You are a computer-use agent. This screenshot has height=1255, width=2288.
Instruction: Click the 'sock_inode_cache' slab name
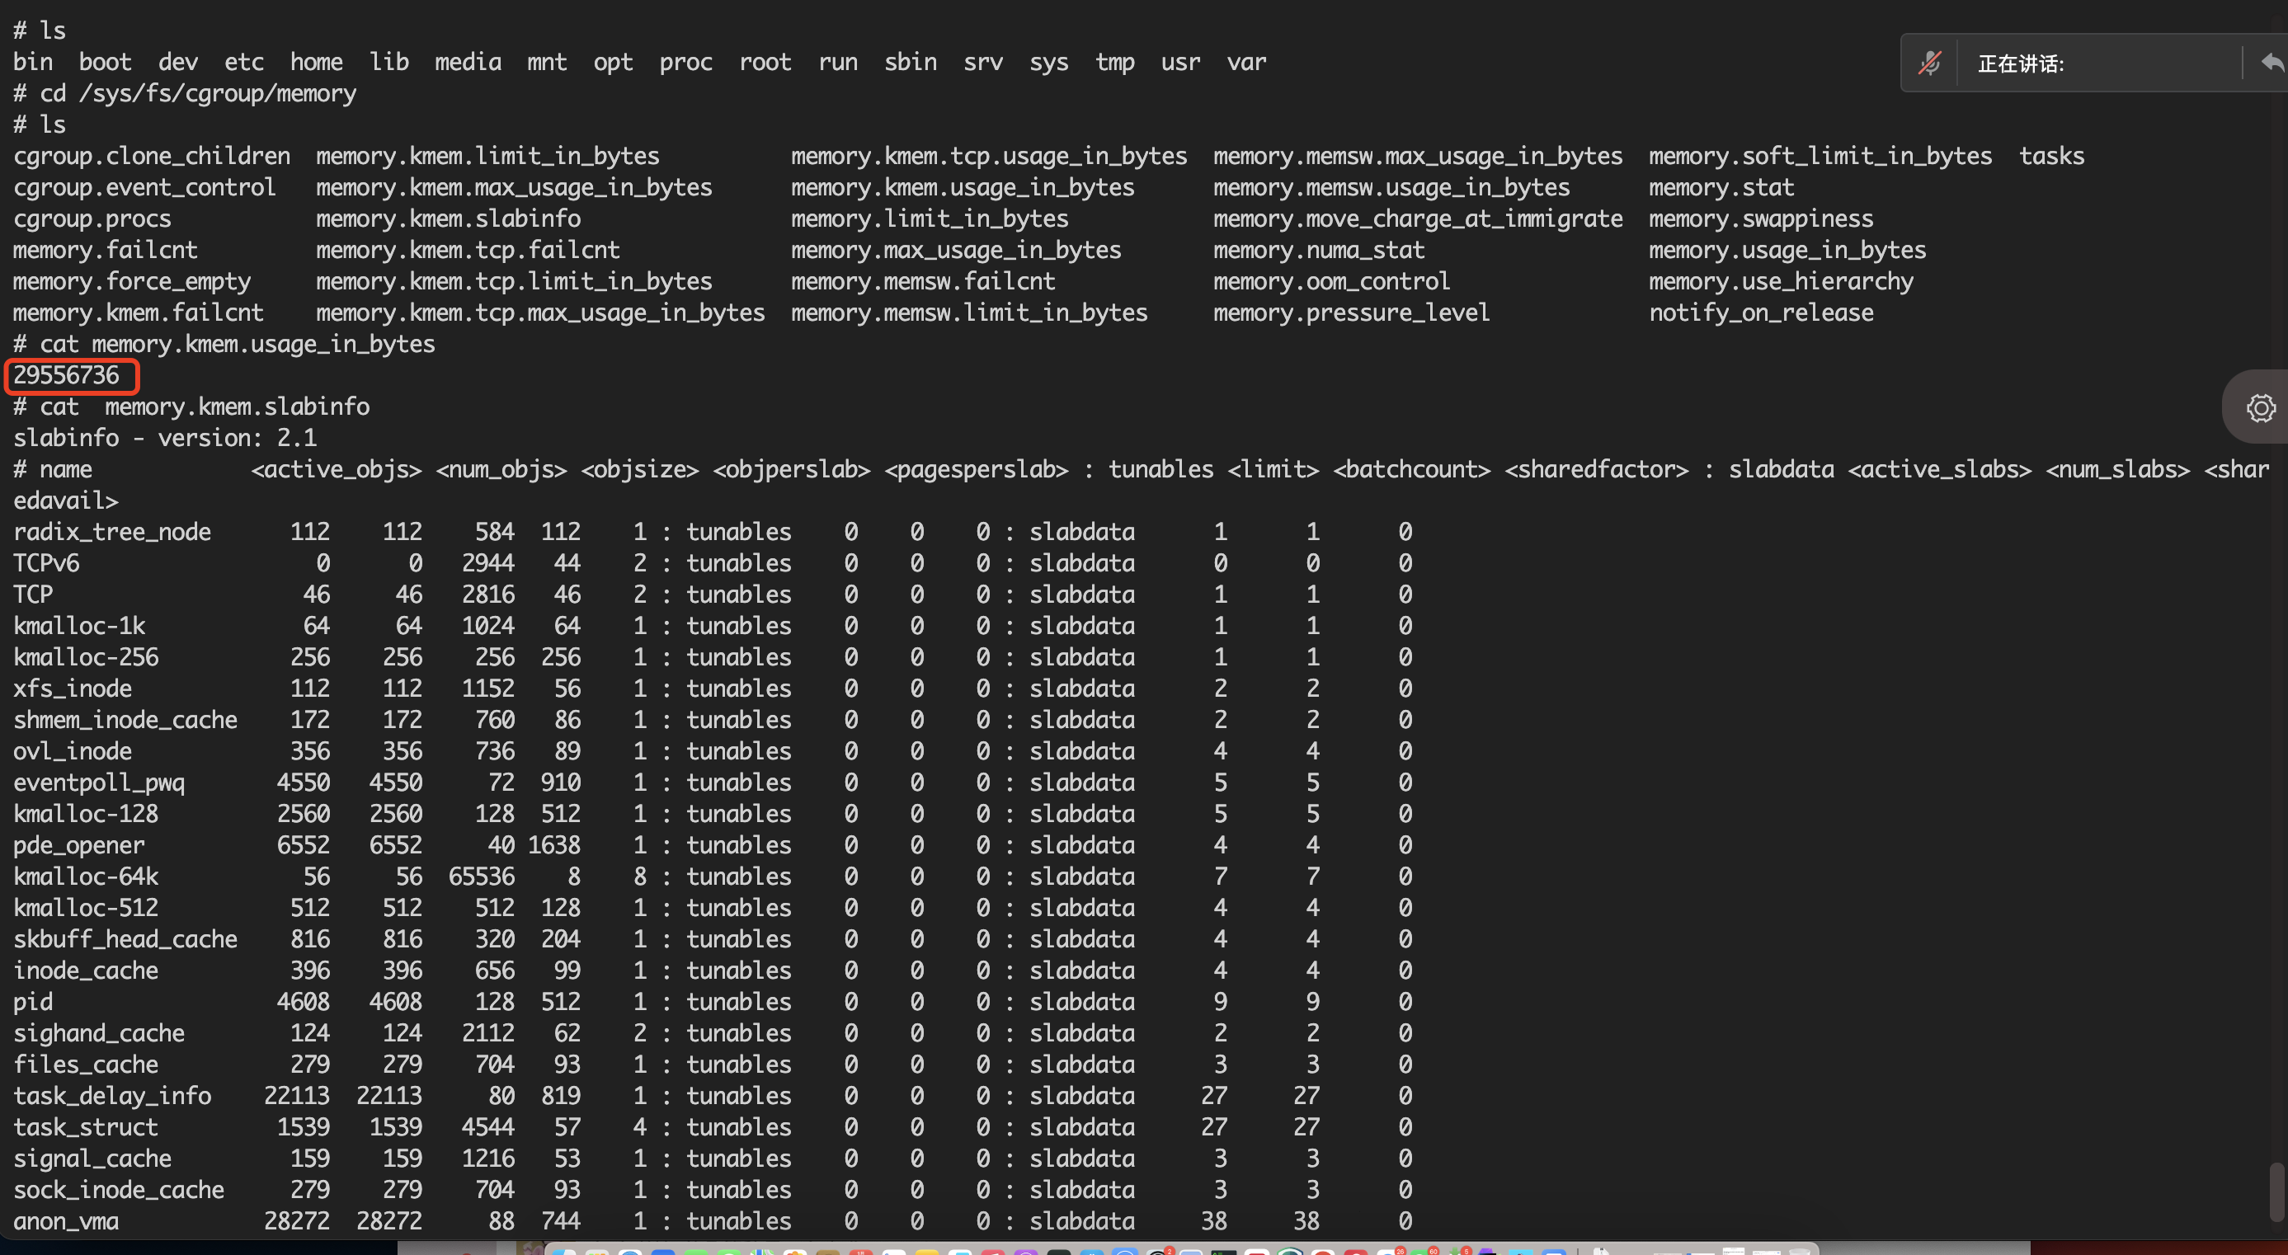tap(119, 1190)
